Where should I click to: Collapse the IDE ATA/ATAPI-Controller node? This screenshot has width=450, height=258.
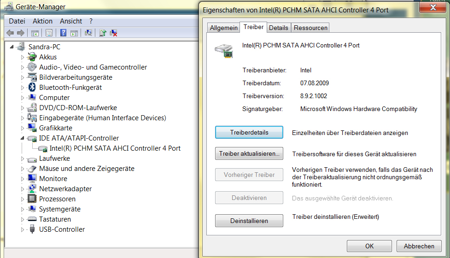tap(23, 138)
